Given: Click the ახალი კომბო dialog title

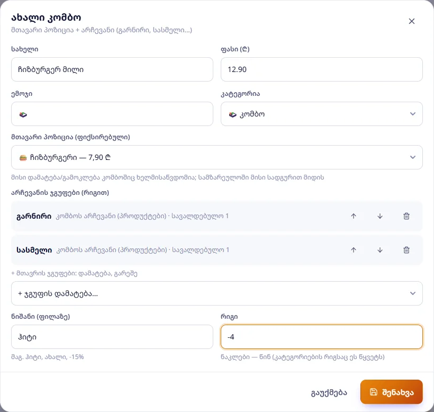Looking at the screenshot, I should coord(46,17).
